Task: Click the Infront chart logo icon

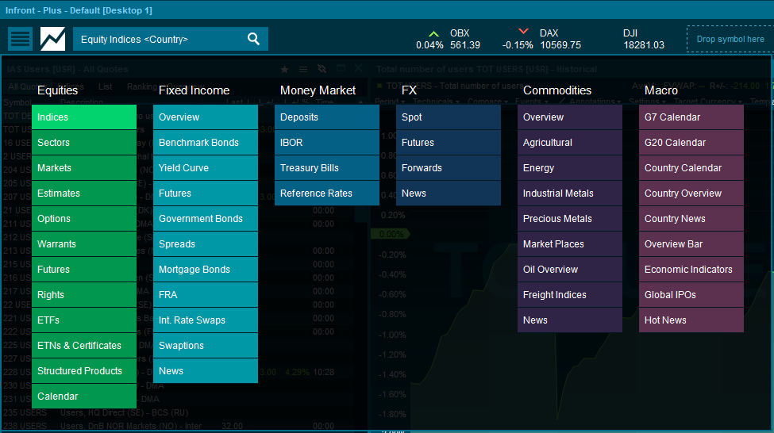Action: [x=52, y=39]
